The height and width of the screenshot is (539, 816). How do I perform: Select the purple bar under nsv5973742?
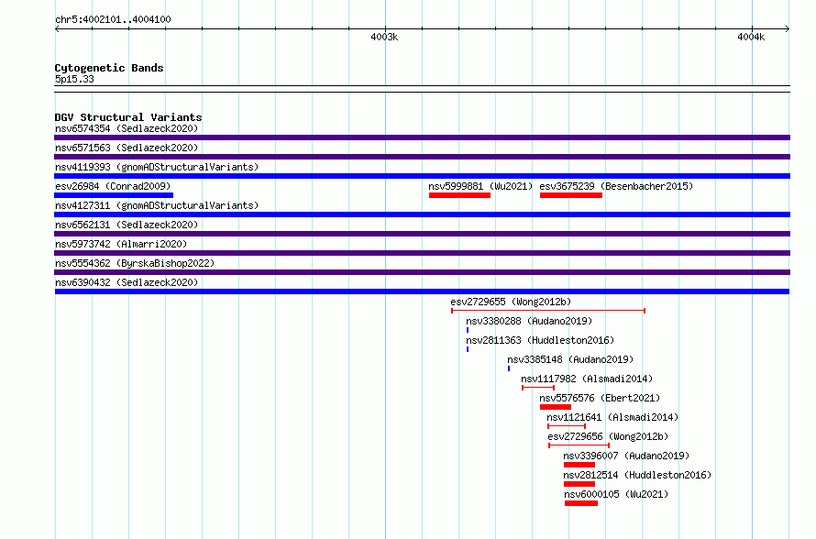point(422,253)
